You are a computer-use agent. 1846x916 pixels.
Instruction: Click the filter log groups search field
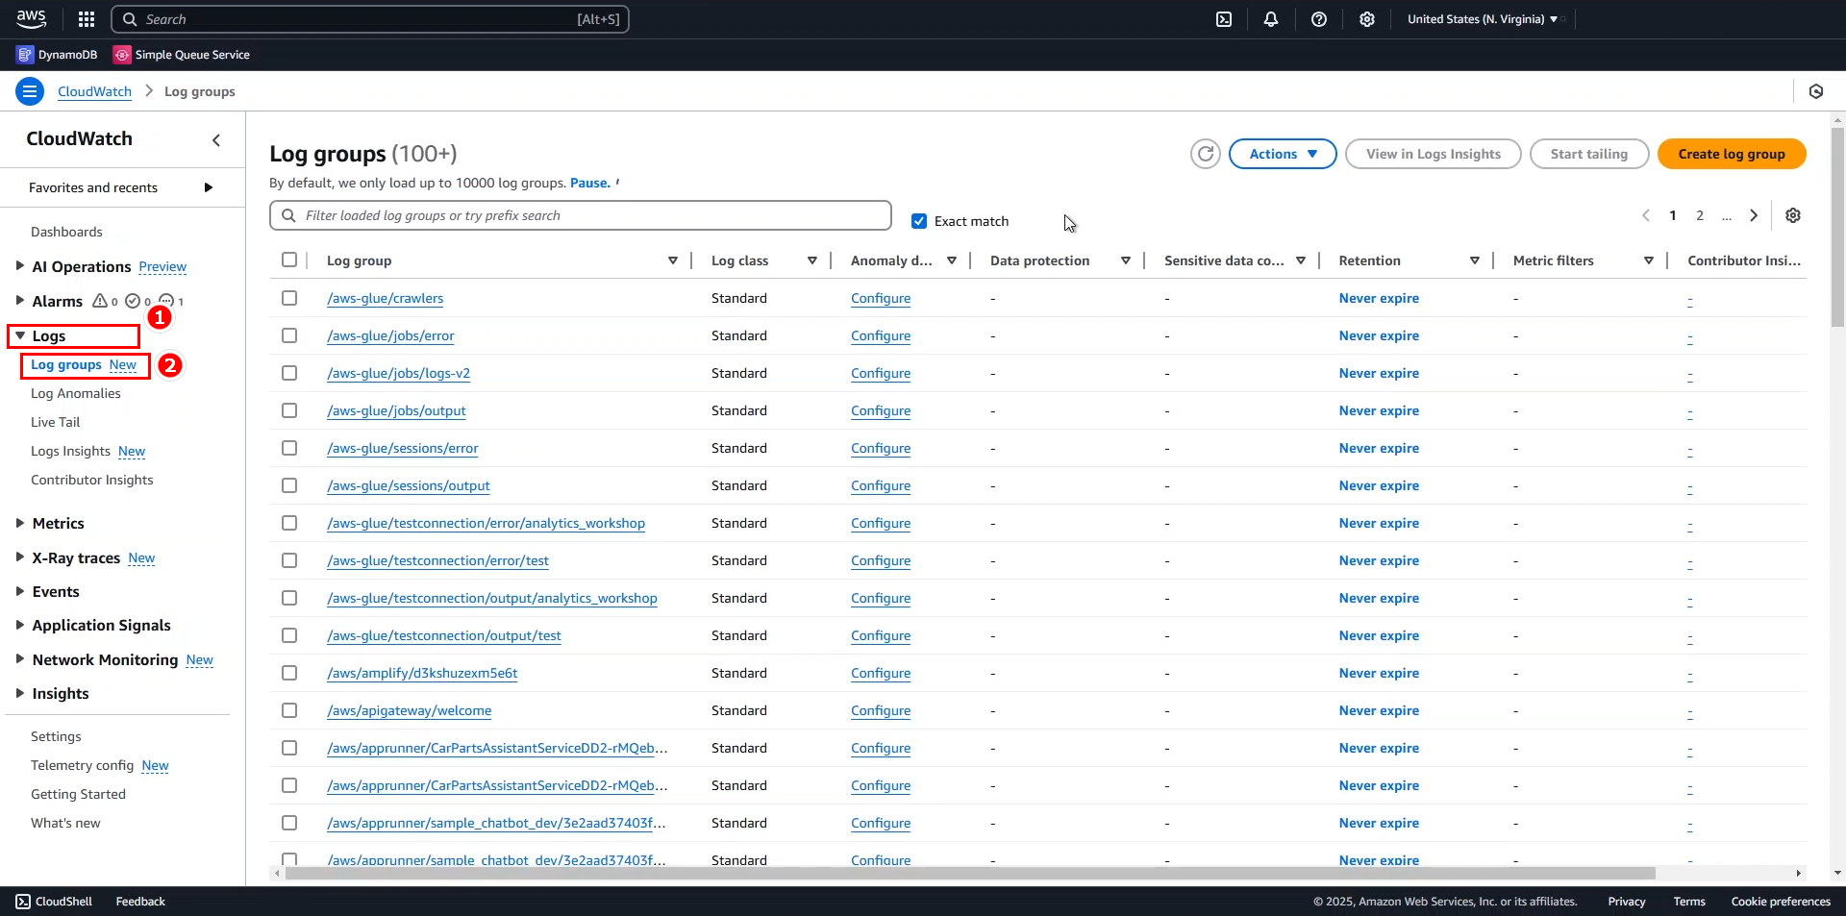591,215
